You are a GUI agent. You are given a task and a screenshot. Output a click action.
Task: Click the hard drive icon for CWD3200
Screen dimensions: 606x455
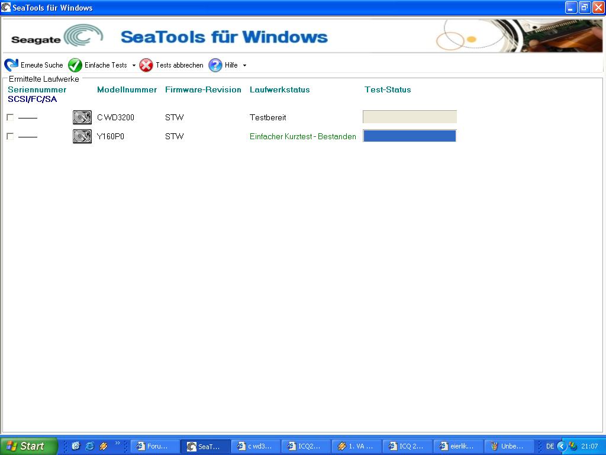(82, 117)
